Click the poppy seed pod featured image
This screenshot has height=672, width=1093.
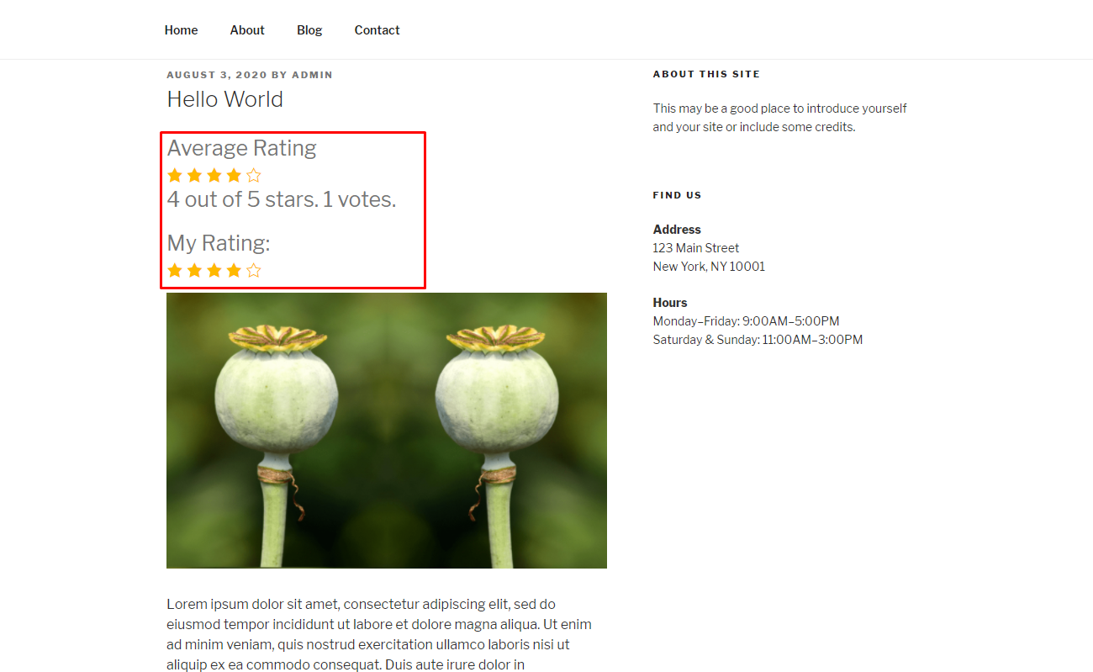click(387, 431)
